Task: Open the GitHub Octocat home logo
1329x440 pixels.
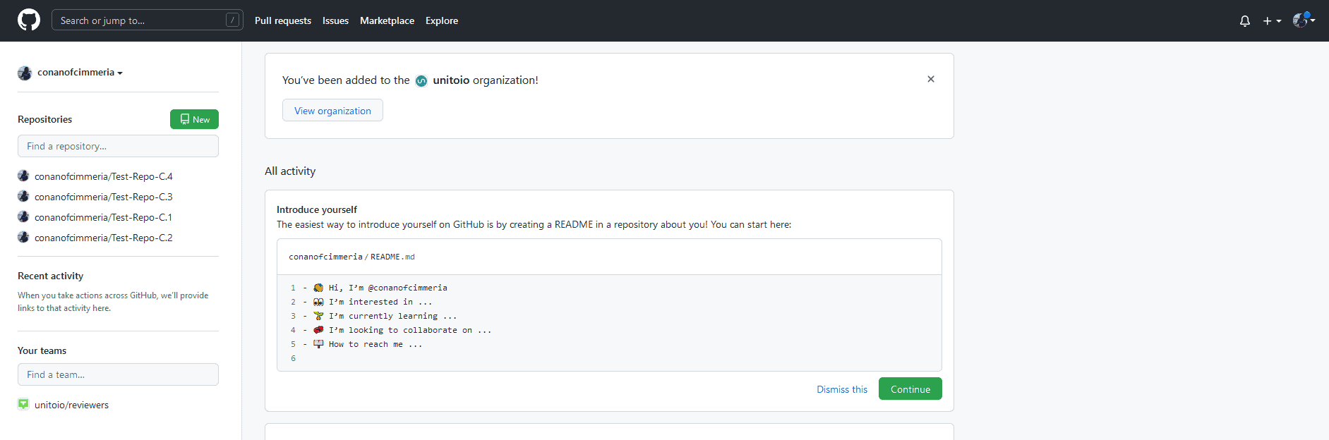Action: pyautogui.click(x=29, y=20)
